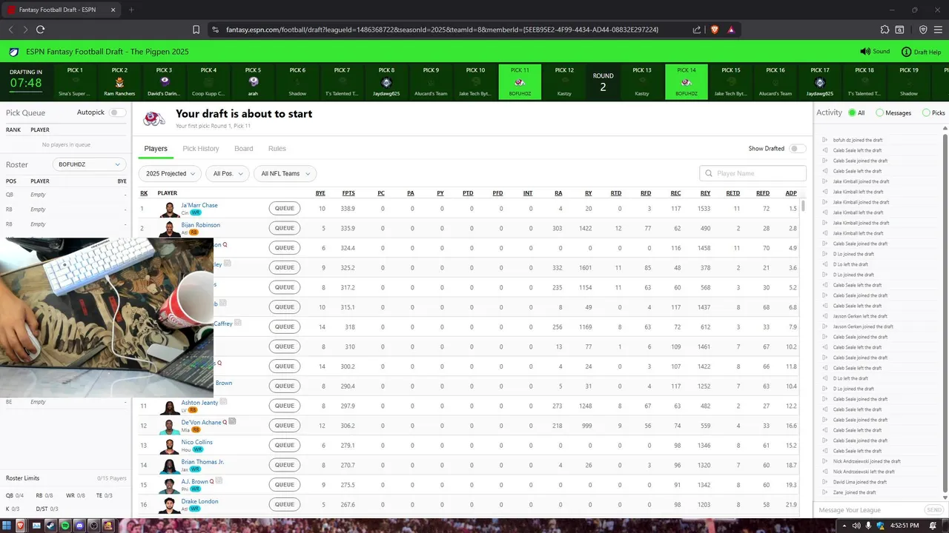Click the Nico Collins player name link

(196, 442)
